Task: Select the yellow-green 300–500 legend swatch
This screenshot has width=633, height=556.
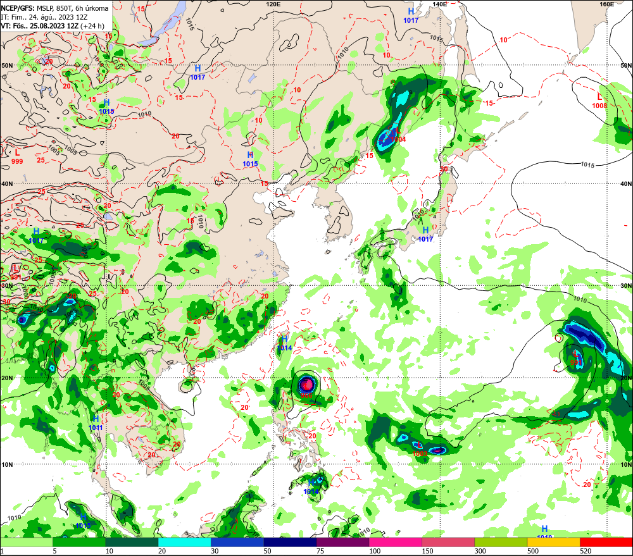Action: (501, 542)
